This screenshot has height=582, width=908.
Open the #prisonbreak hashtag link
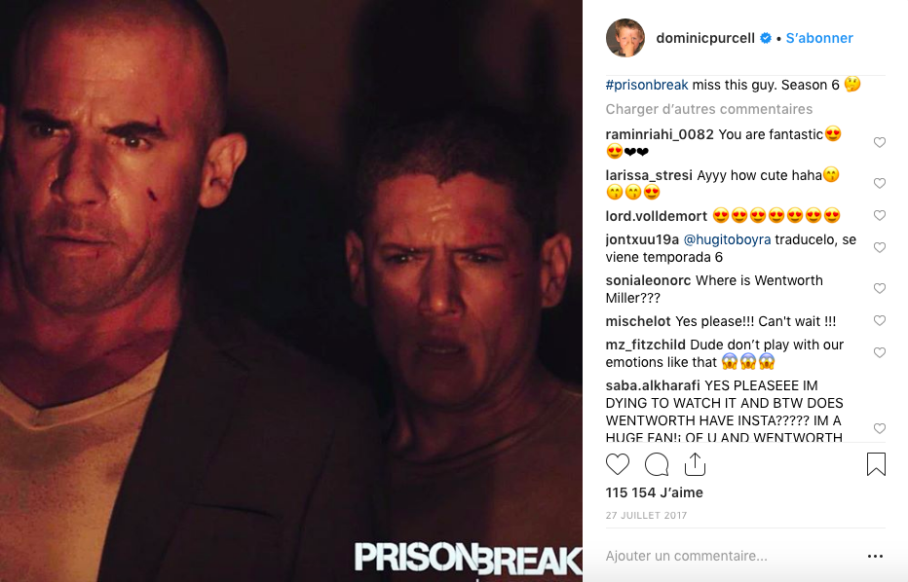(x=647, y=85)
